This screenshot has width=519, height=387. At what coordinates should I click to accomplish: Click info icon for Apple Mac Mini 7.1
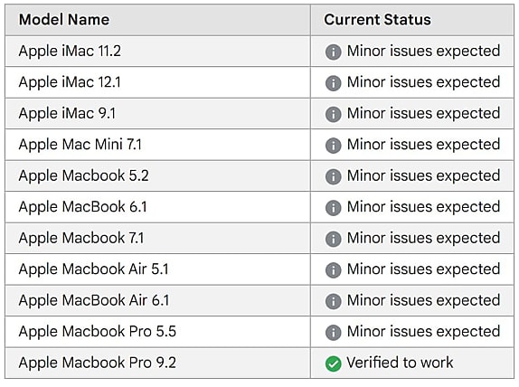click(333, 146)
